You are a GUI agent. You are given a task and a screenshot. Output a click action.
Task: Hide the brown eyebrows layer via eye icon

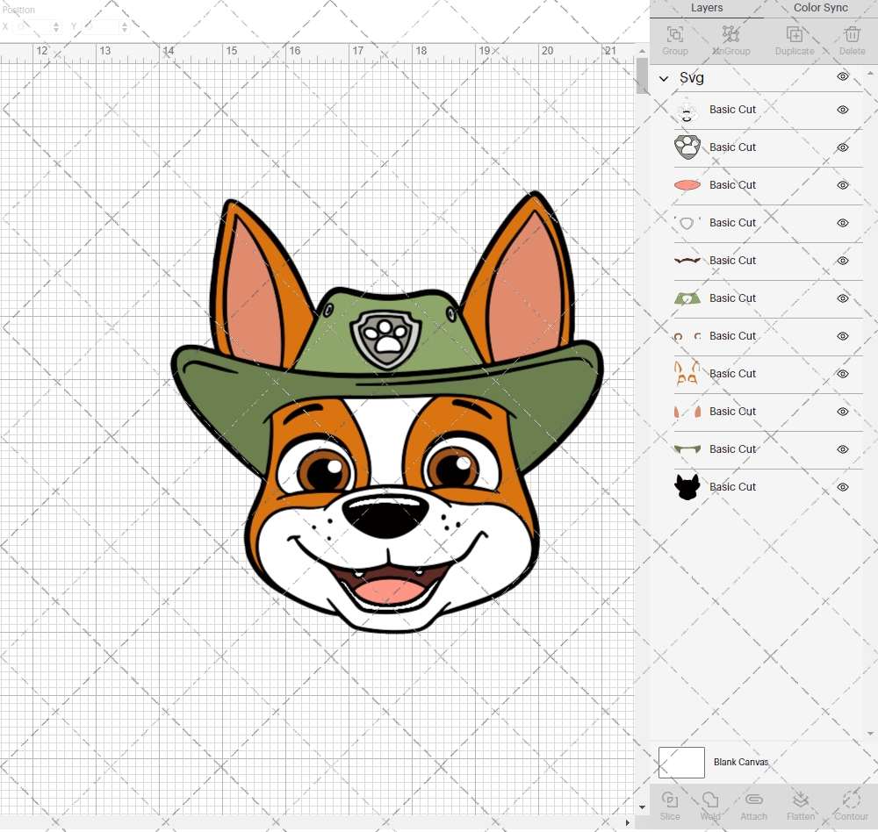click(x=843, y=261)
